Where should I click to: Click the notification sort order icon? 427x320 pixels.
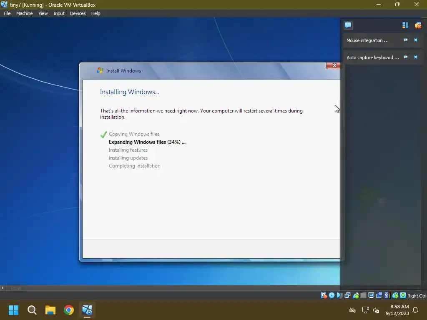(405, 25)
